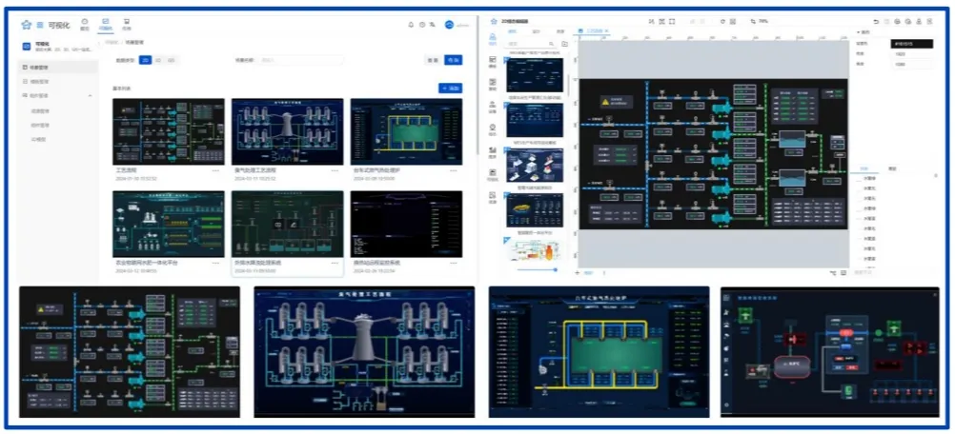Adjust the thumbnail size slider under templates

coord(536,269)
